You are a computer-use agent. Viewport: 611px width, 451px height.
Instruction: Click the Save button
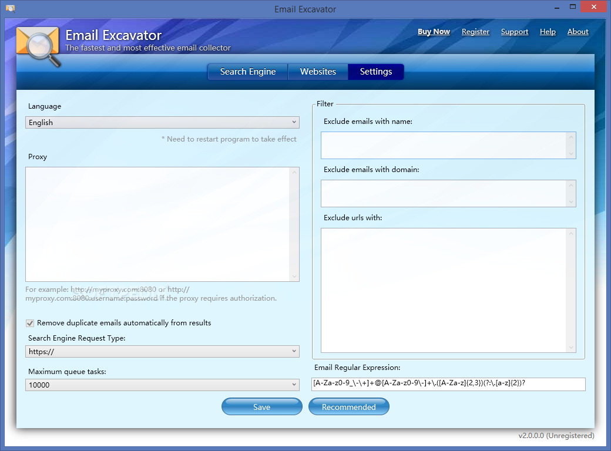pyautogui.click(x=262, y=406)
